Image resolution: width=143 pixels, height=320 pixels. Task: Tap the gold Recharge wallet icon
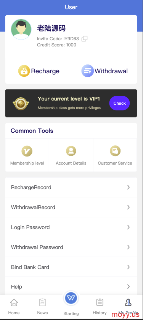click(24, 71)
